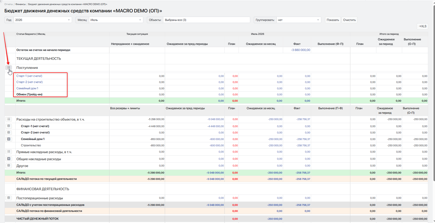
Task: Collapse the Семейный дом 1 expenses row
Action: (9, 139)
